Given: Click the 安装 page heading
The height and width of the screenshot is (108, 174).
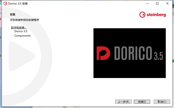Looking at the screenshot, I should (12, 14).
